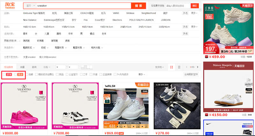Click the orange 搜索 button
This screenshot has width=255, height=136.
(x=139, y=6)
